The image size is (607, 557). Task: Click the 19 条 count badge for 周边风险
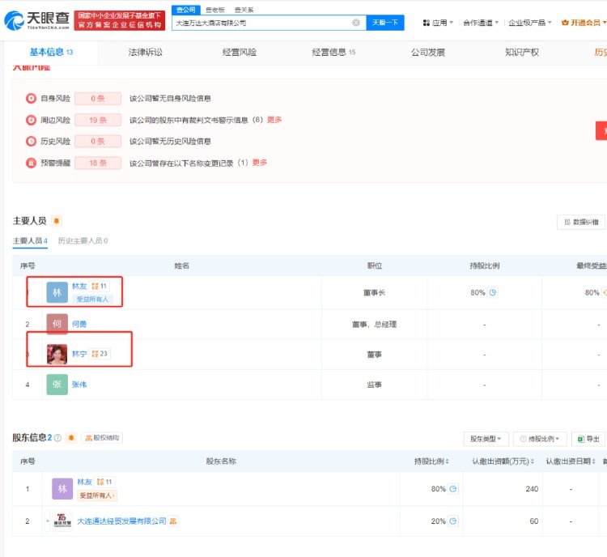[98, 120]
